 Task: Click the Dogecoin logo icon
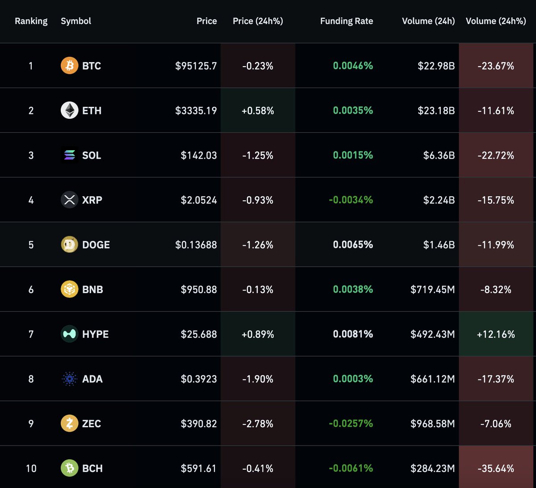click(69, 244)
